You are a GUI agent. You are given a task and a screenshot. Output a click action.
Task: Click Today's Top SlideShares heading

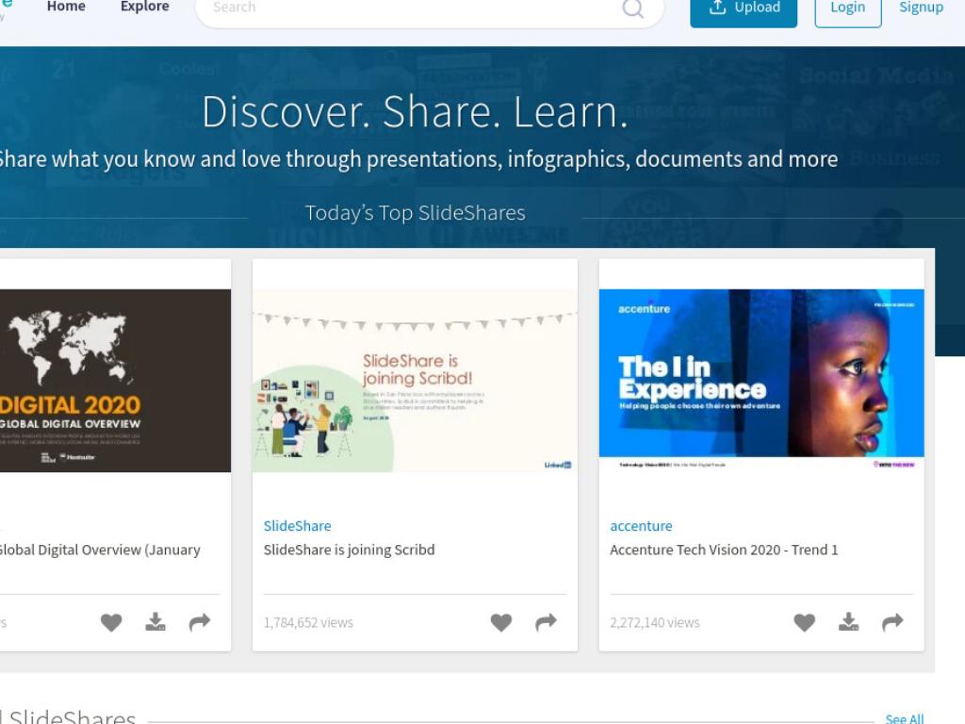point(415,213)
